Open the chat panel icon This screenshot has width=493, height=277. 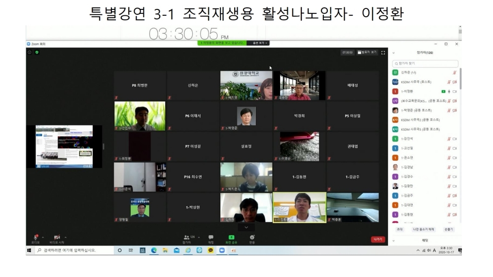211,238
